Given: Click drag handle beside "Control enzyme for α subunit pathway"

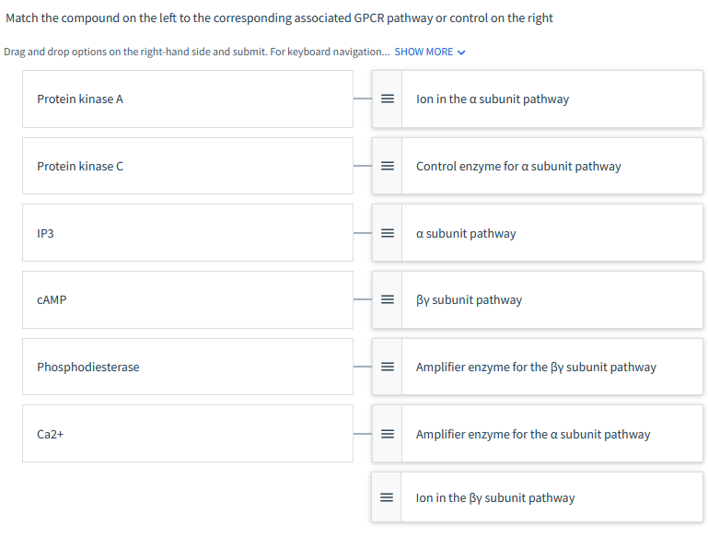Looking at the screenshot, I should click(388, 167).
